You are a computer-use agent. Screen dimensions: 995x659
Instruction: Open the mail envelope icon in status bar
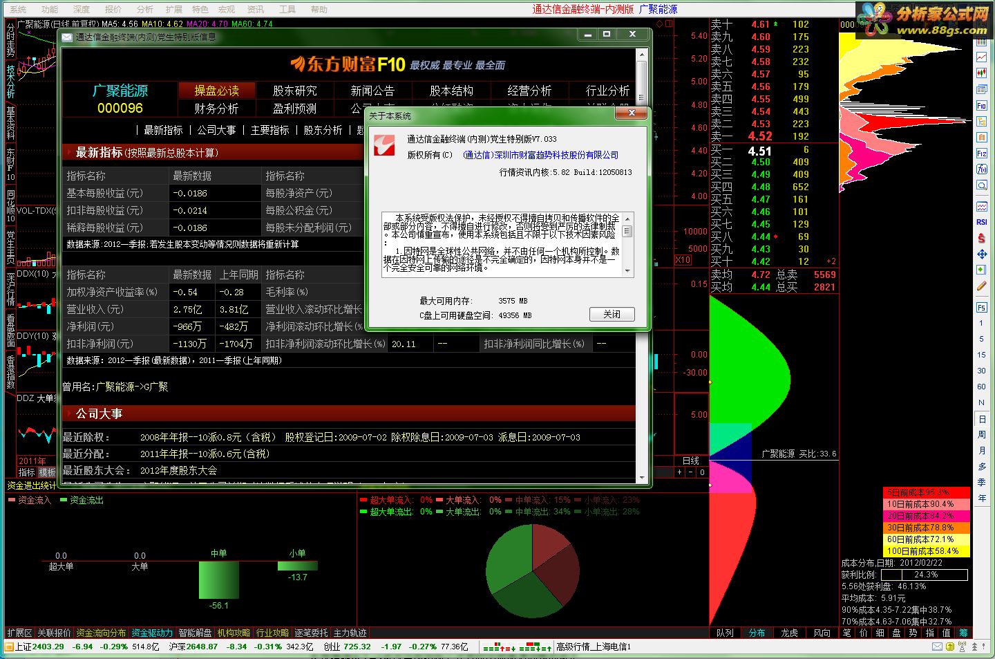[937, 647]
